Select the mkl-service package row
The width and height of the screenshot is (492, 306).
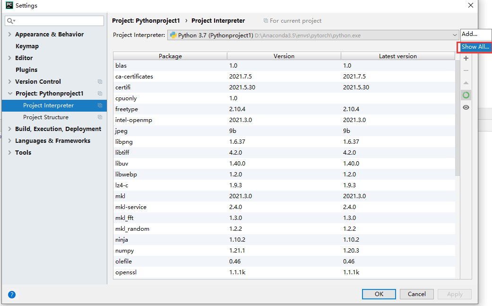pos(284,207)
